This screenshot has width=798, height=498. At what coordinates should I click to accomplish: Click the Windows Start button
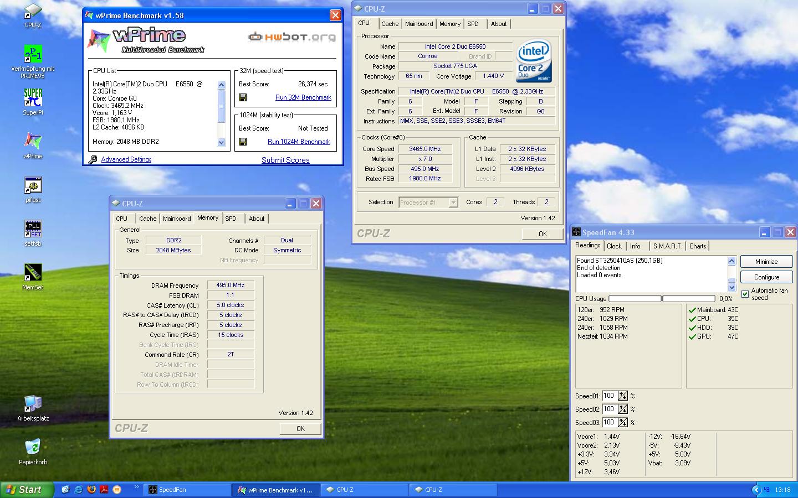(27, 490)
